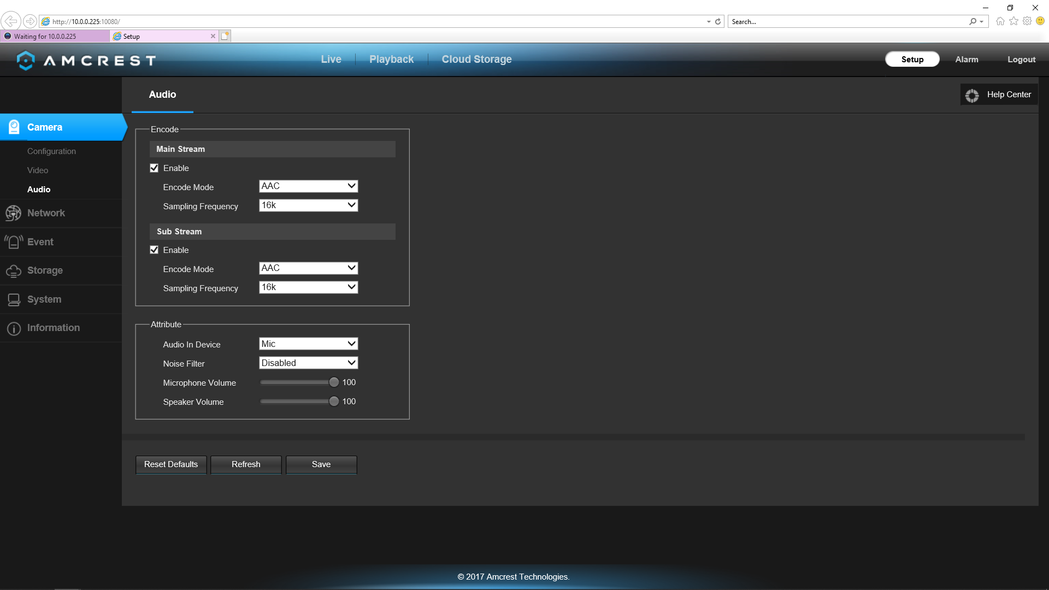
Task: Open the Storage cloud icon
Action: click(x=14, y=271)
